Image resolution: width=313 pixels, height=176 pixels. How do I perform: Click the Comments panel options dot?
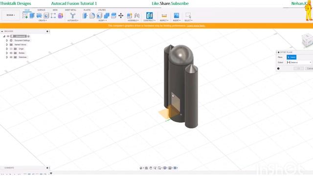click(47, 168)
